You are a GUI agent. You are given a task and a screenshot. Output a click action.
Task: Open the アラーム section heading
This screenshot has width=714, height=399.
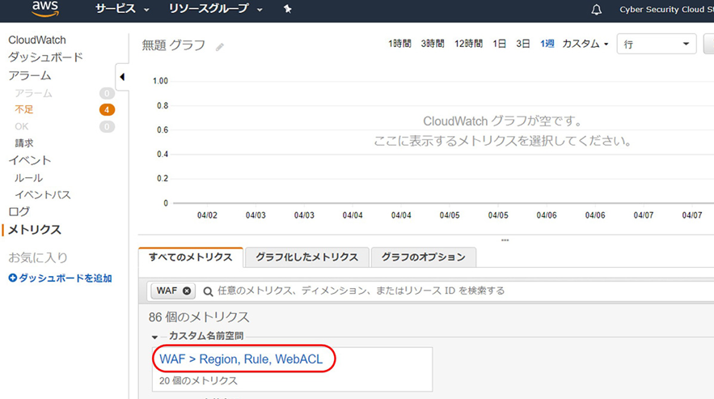tap(30, 75)
